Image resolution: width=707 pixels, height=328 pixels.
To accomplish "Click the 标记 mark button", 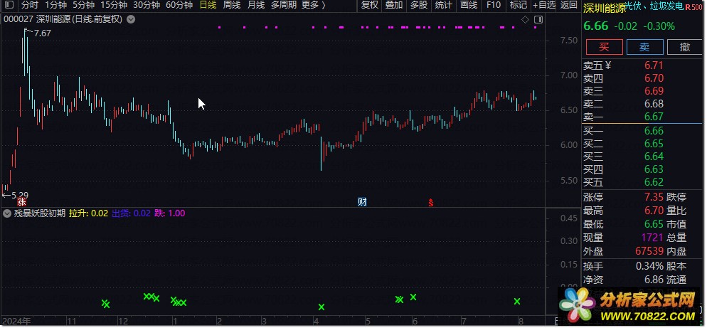I will pos(518,6).
